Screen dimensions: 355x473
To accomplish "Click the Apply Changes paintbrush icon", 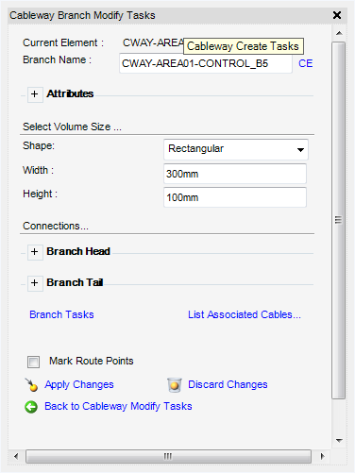I will (x=31, y=385).
